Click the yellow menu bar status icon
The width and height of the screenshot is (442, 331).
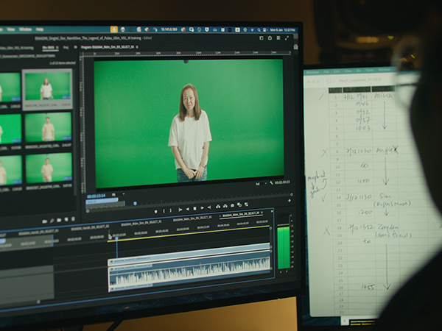pyautogui.click(x=114, y=29)
